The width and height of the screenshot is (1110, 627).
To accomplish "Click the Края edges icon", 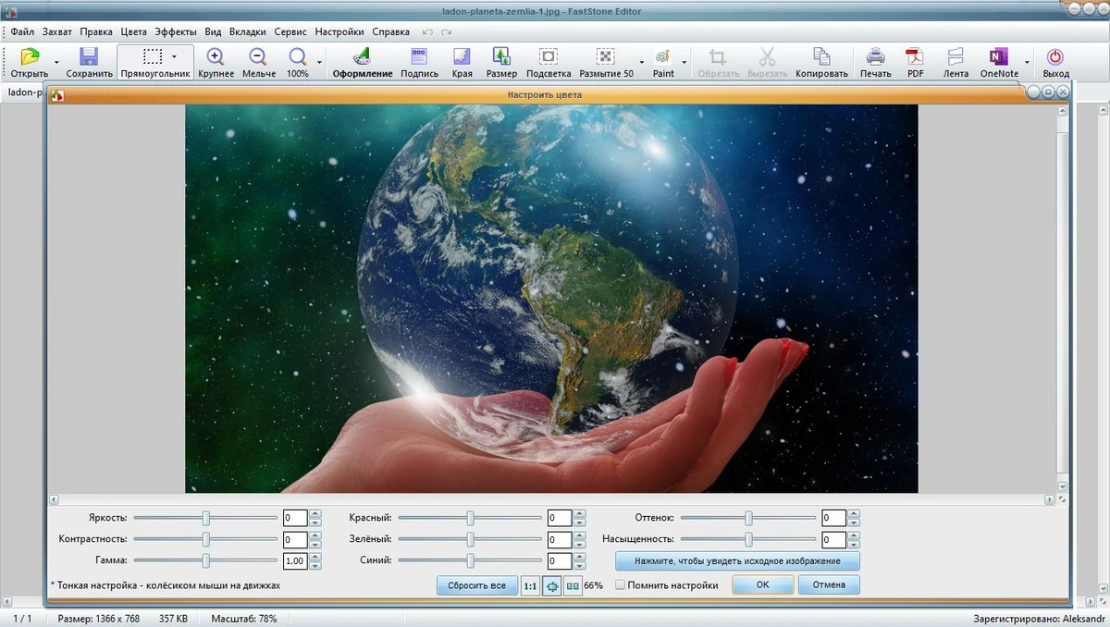I will point(462,57).
